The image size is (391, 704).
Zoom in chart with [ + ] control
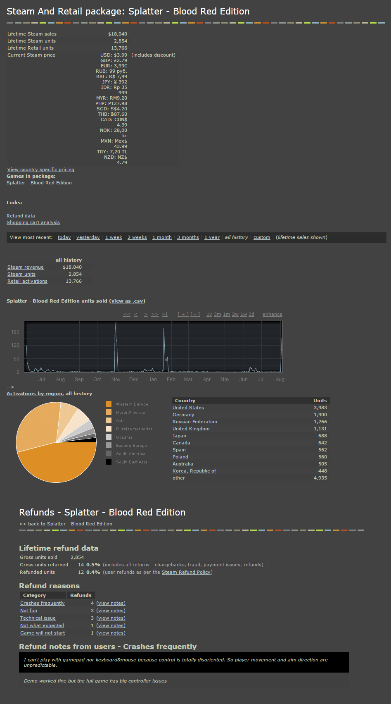pyautogui.click(x=183, y=314)
